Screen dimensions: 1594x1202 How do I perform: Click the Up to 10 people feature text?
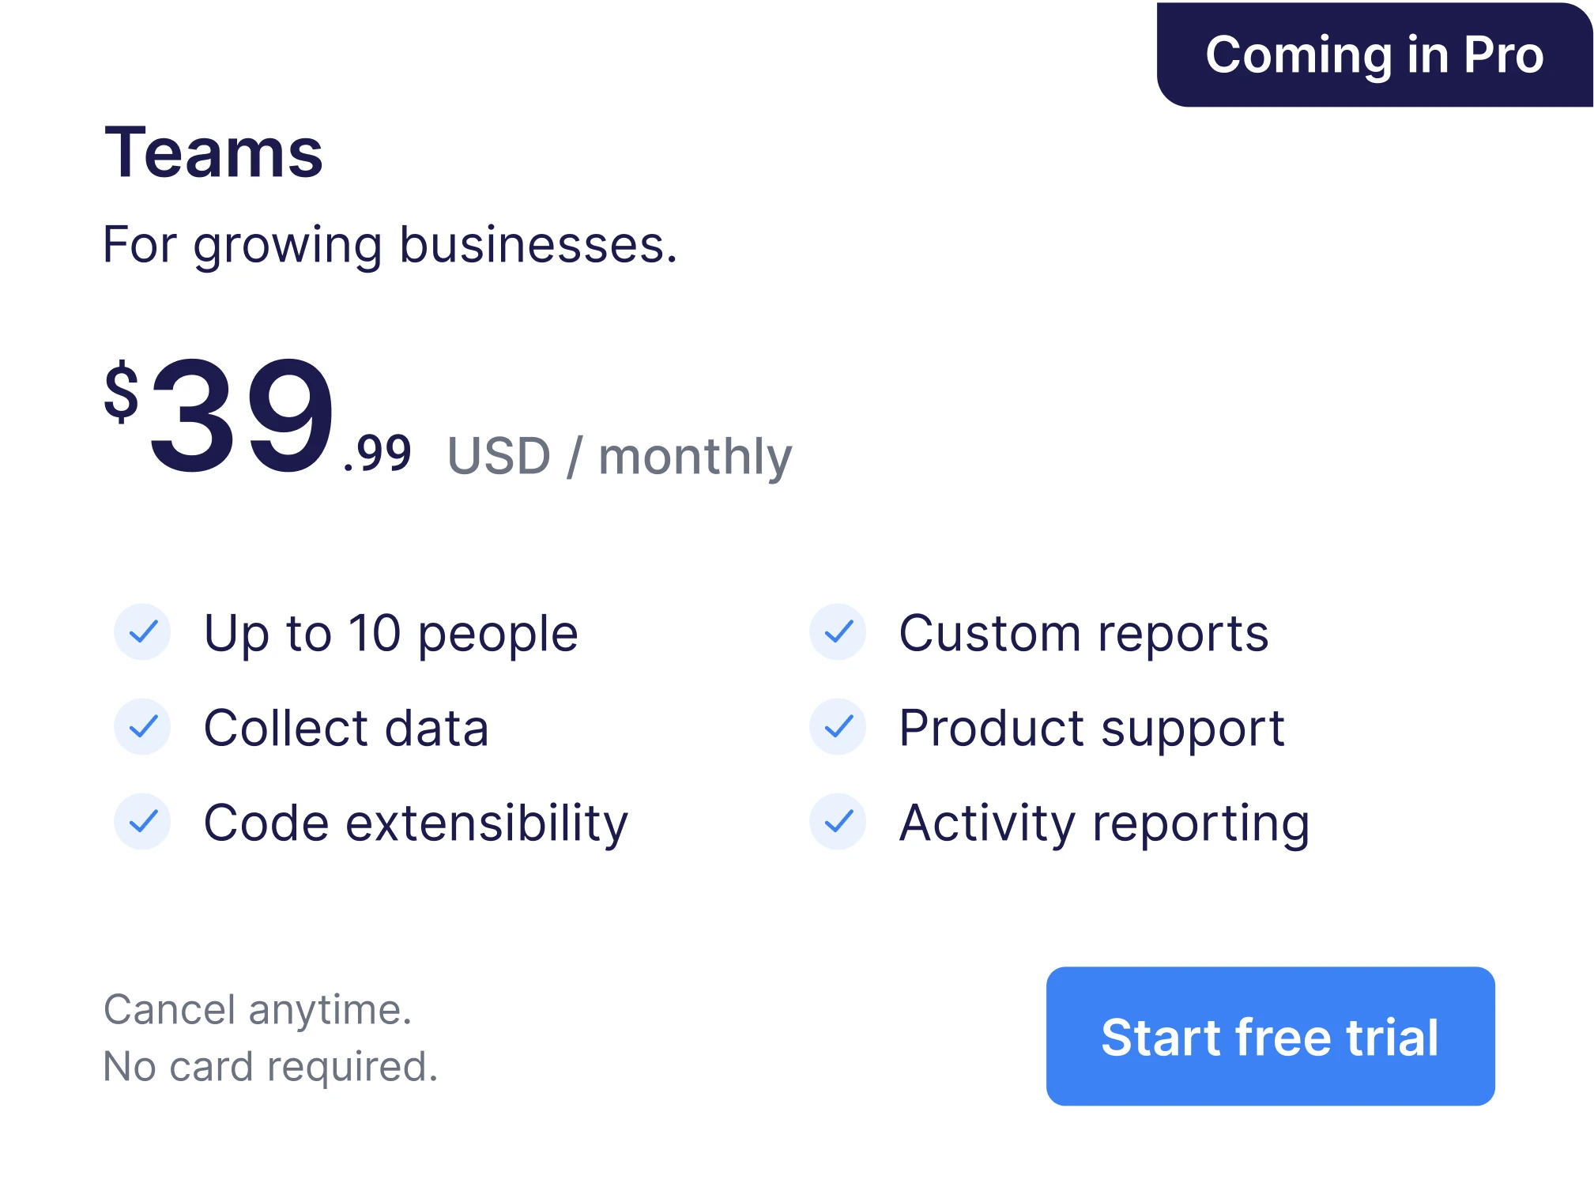coord(391,634)
